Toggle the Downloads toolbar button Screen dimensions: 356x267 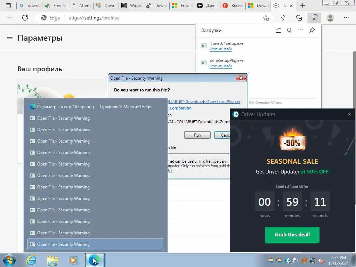pyautogui.click(x=314, y=18)
